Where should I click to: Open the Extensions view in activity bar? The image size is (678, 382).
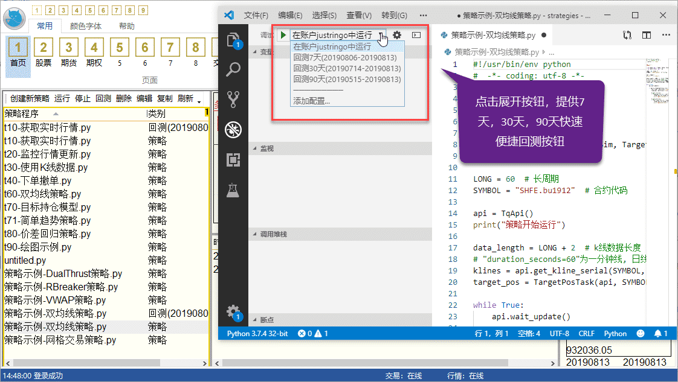233,160
